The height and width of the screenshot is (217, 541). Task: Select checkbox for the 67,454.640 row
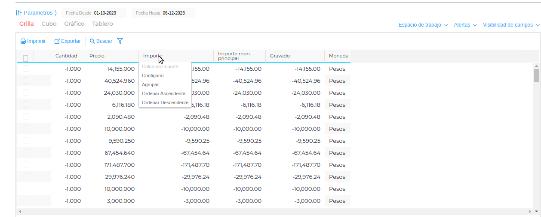pos(26,153)
